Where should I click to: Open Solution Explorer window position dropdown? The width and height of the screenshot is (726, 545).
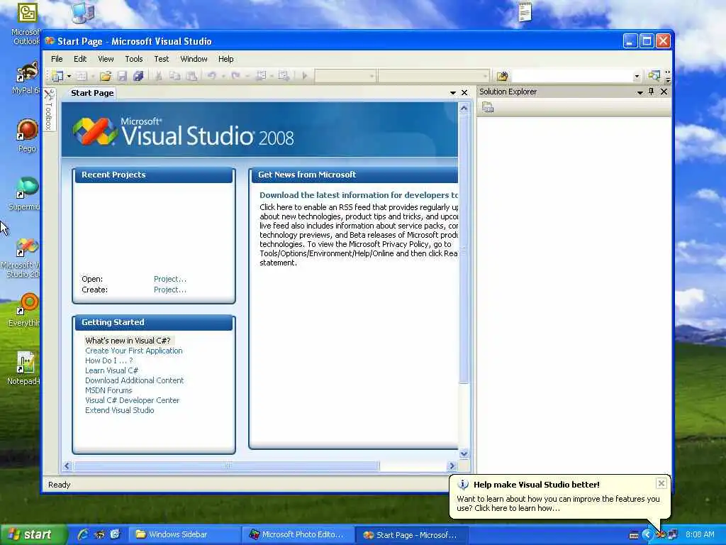(x=640, y=92)
